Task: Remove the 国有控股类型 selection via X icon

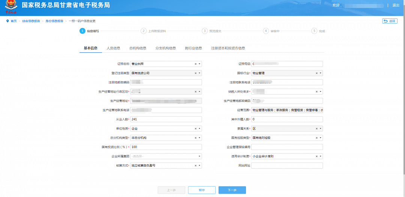Action: tap(316, 138)
